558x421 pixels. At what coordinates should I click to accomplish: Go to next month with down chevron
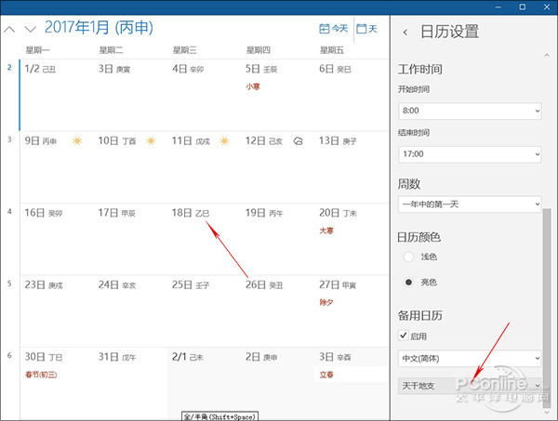(31, 29)
